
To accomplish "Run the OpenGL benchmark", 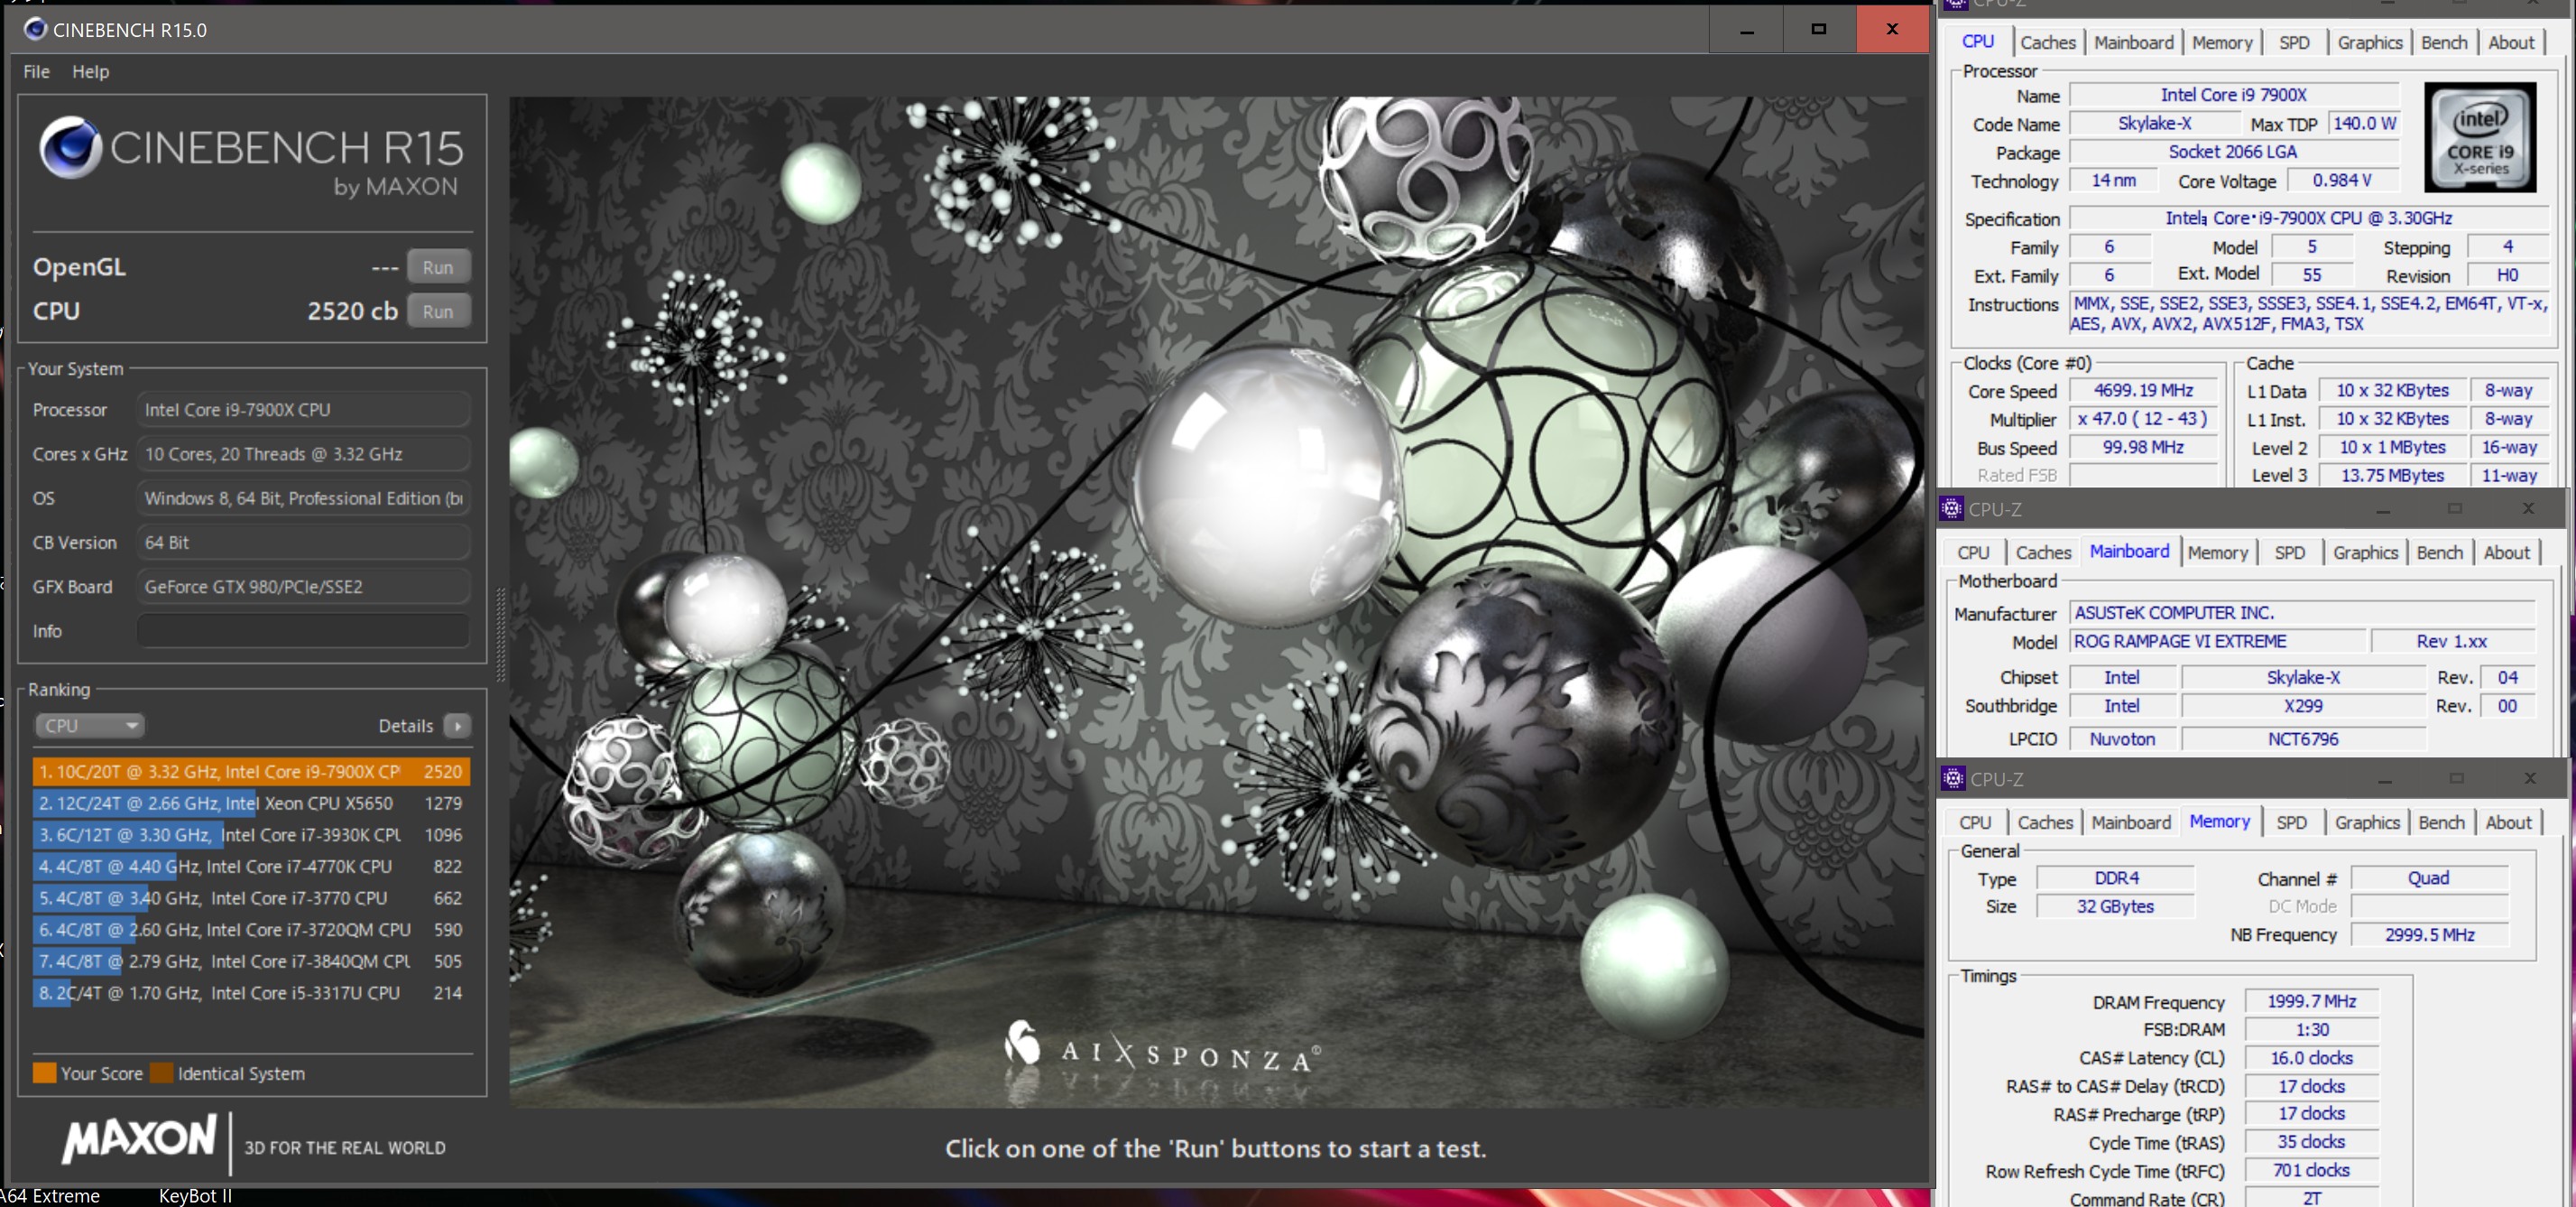I will point(438,267).
